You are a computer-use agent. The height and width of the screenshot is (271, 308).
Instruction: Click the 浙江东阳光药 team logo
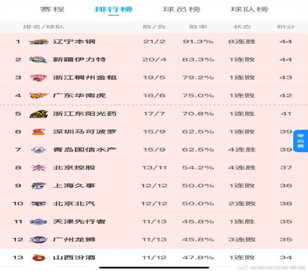pyautogui.click(x=39, y=114)
